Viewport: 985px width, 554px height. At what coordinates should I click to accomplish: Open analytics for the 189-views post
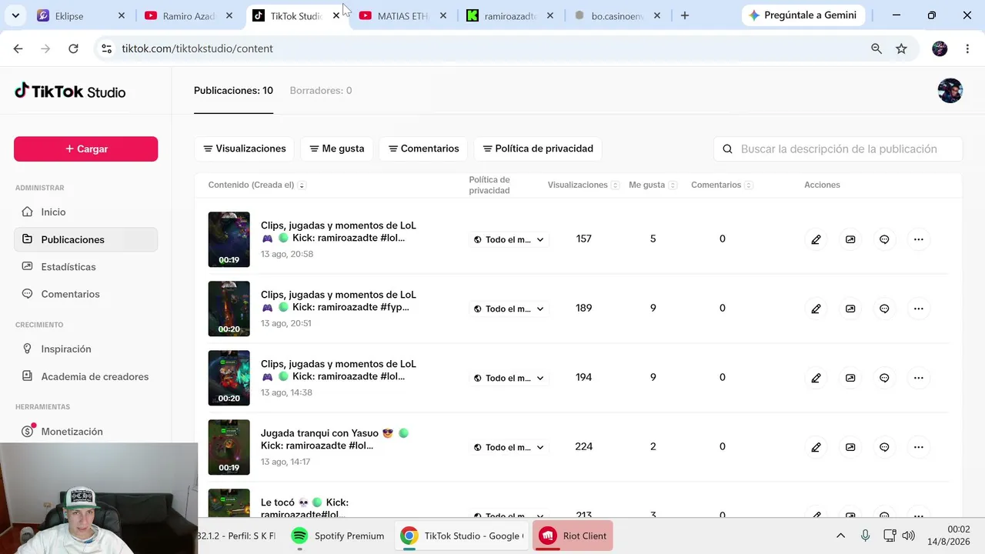pyautogui.click(x=850, y=309)
